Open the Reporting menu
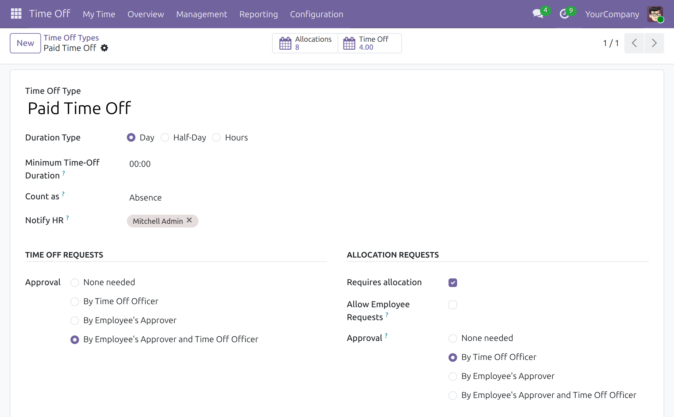This screenshot has width=674, height=417. click(x=259, y=14)
